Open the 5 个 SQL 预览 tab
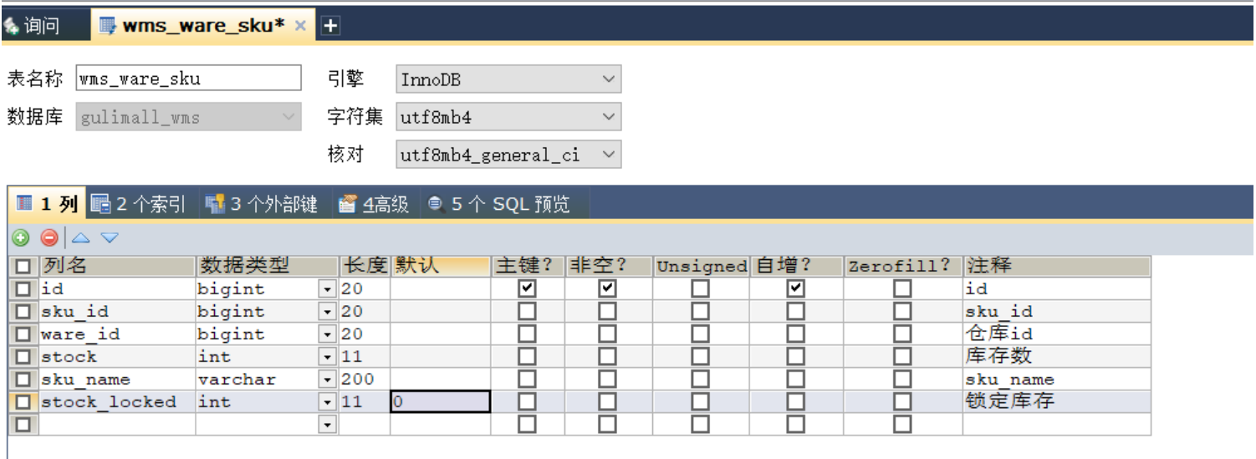The width and height of the screenshot is (1256, 459). click(499, 203)
